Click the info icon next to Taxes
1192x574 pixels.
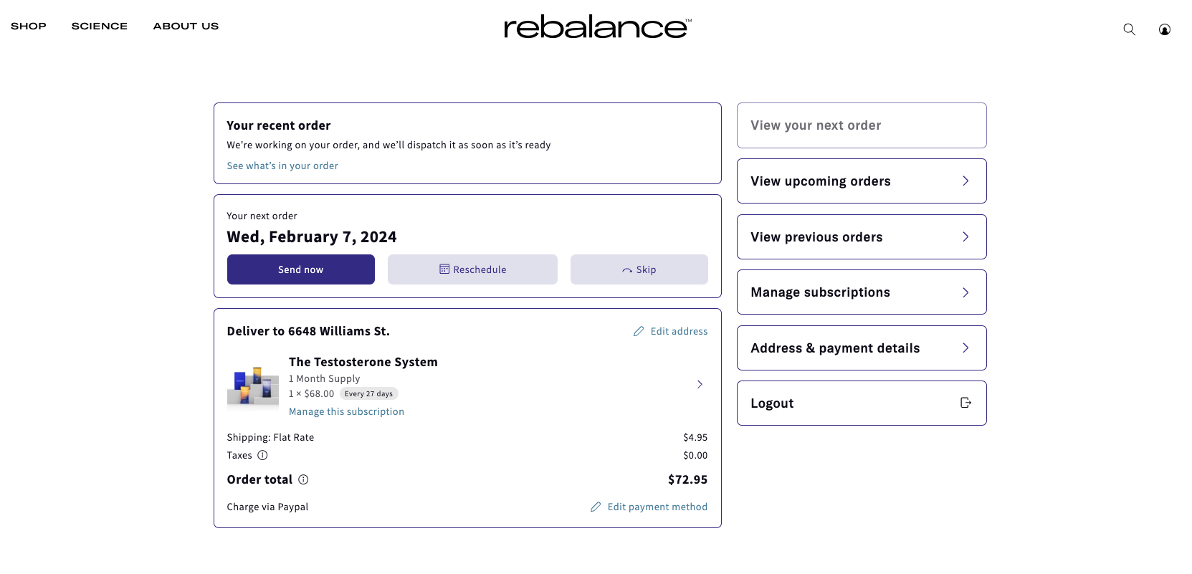[x=262, y=455]
